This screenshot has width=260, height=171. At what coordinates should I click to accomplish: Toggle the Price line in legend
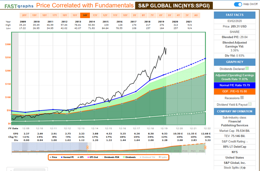(53, 157)
